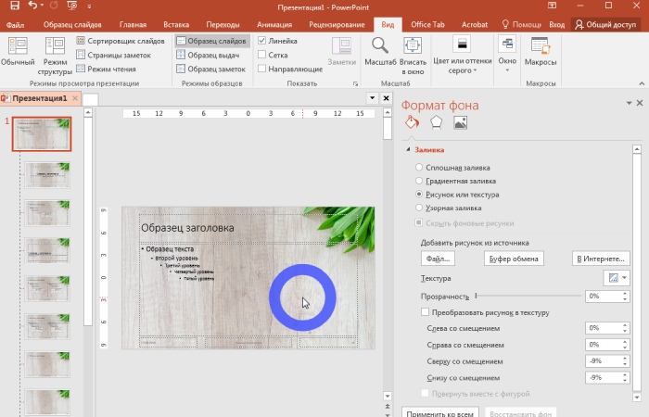Click the Прозрачность slider track

(528, 296)
